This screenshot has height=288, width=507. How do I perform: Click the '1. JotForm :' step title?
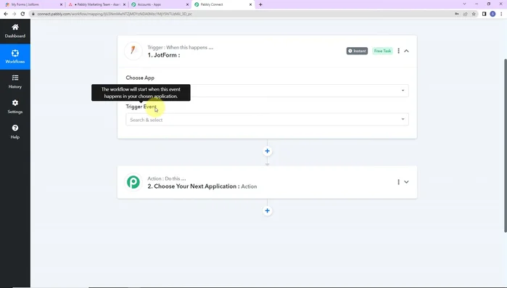[164, 55]
